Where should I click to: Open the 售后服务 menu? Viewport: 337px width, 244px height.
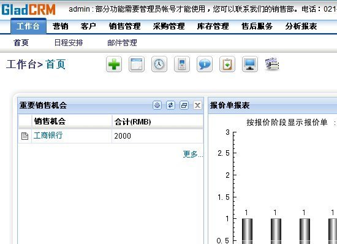tap(257, 26)
